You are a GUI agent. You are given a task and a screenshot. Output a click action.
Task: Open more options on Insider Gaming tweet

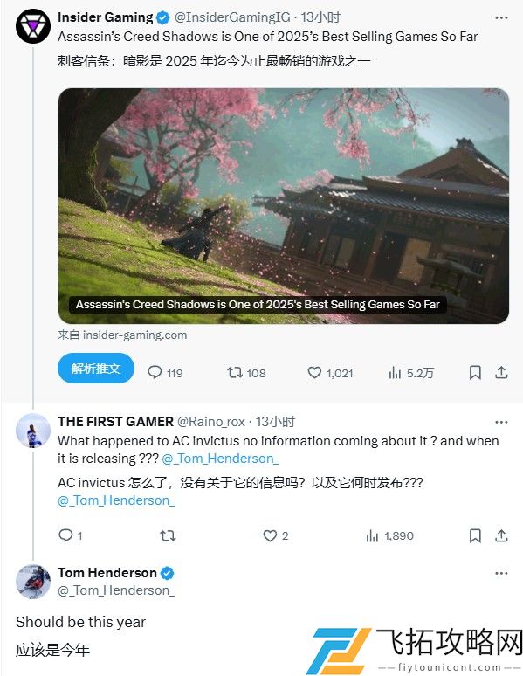point(501,17)
